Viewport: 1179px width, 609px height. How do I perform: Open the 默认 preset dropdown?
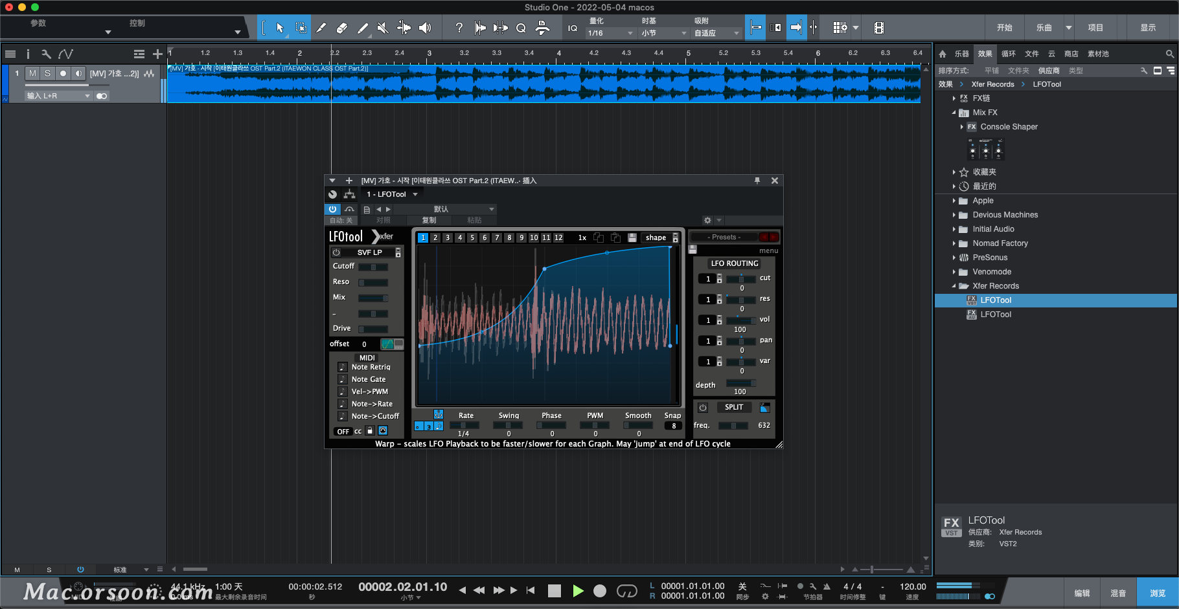[444, 209]
